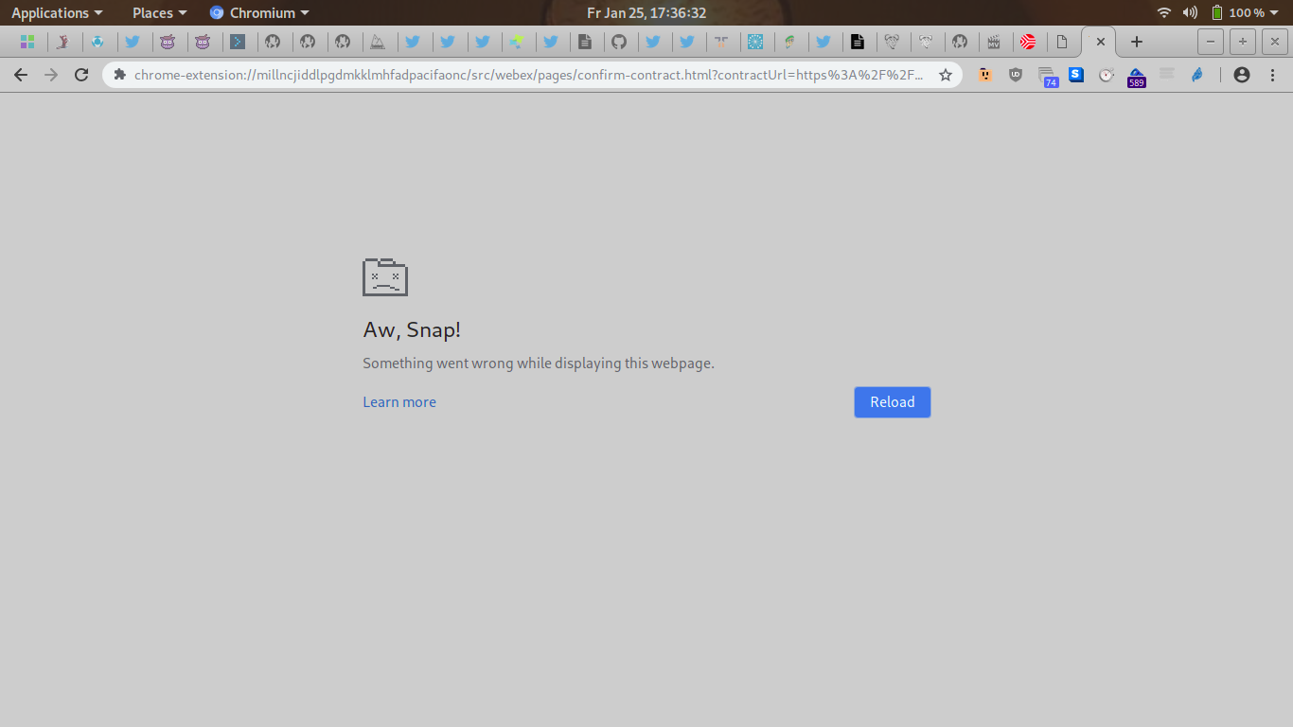This screenshot has height=727, width=1293.
Task: Open the uBlock Origin shield extension
Action: click(1016, 75)
